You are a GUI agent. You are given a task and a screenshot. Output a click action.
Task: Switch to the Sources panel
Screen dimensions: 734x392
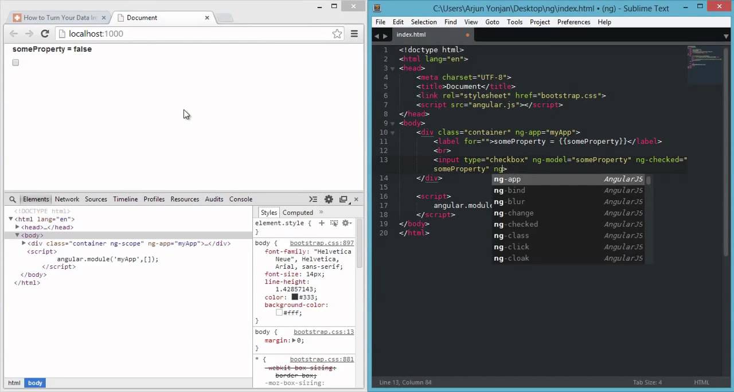pos(96,199)
